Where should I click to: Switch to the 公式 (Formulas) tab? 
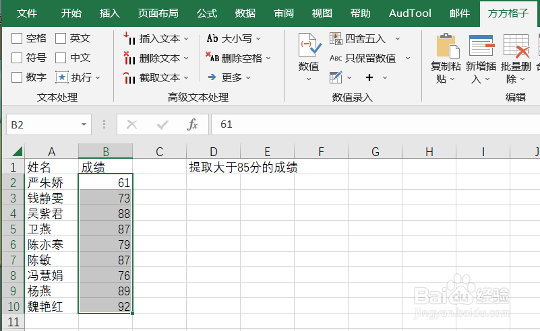(x=207, y=13)
